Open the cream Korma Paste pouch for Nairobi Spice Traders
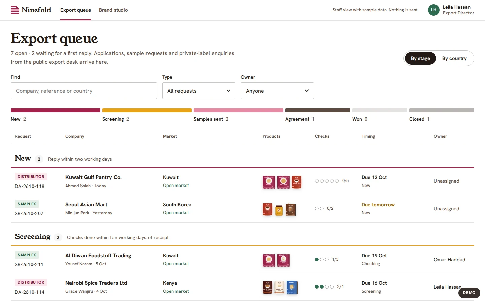The width and height of the screenshot is (485, 303). pos(280,288)
